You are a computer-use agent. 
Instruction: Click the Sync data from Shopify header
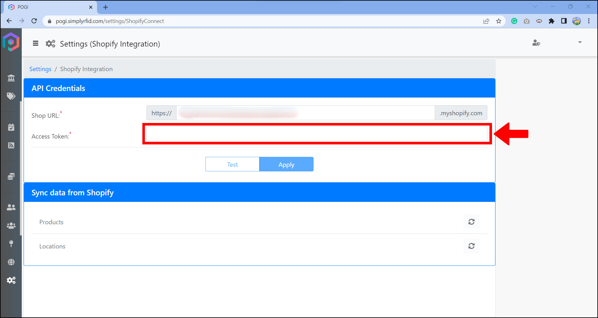[260, 193]
